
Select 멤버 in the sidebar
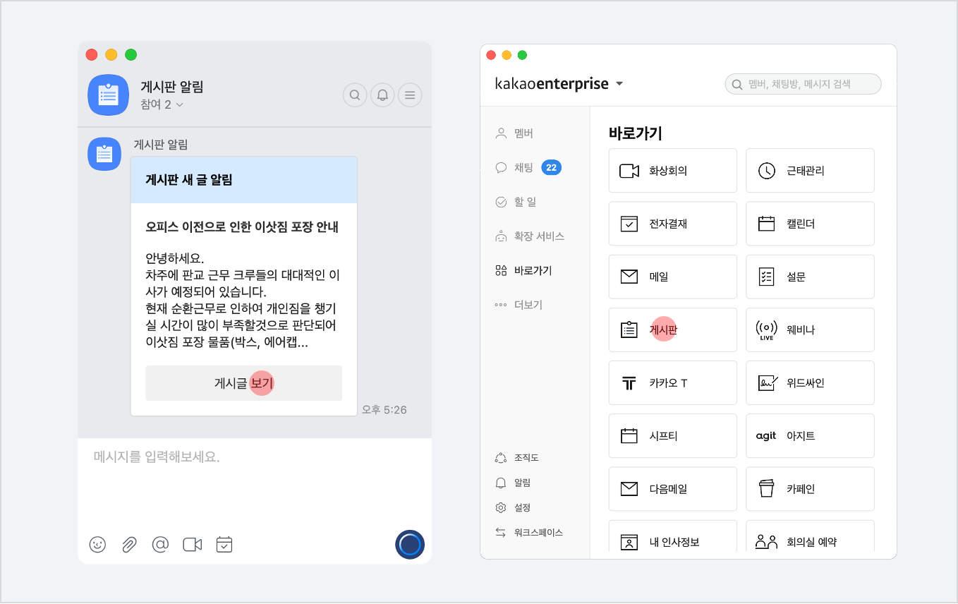point(514,133)
